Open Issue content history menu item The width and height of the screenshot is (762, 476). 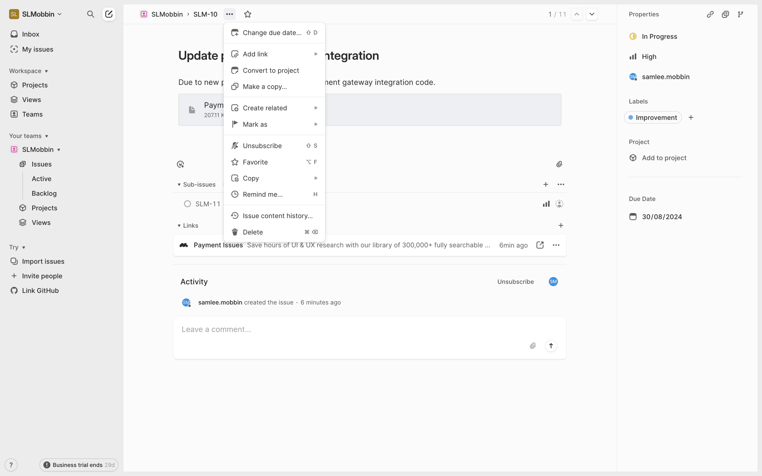(274, 216)
